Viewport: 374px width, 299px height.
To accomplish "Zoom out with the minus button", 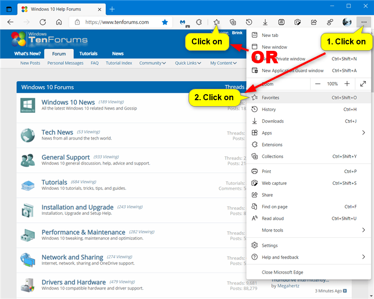I will coord(318,84).
